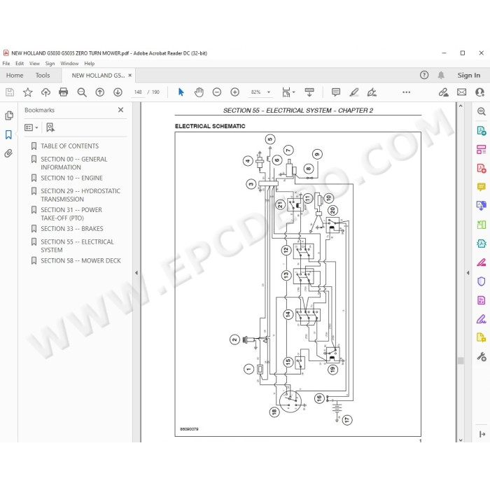The height and width of the screenshot is (490, 490).
Task: Print the document with printer icon
Action: [64, 92]
